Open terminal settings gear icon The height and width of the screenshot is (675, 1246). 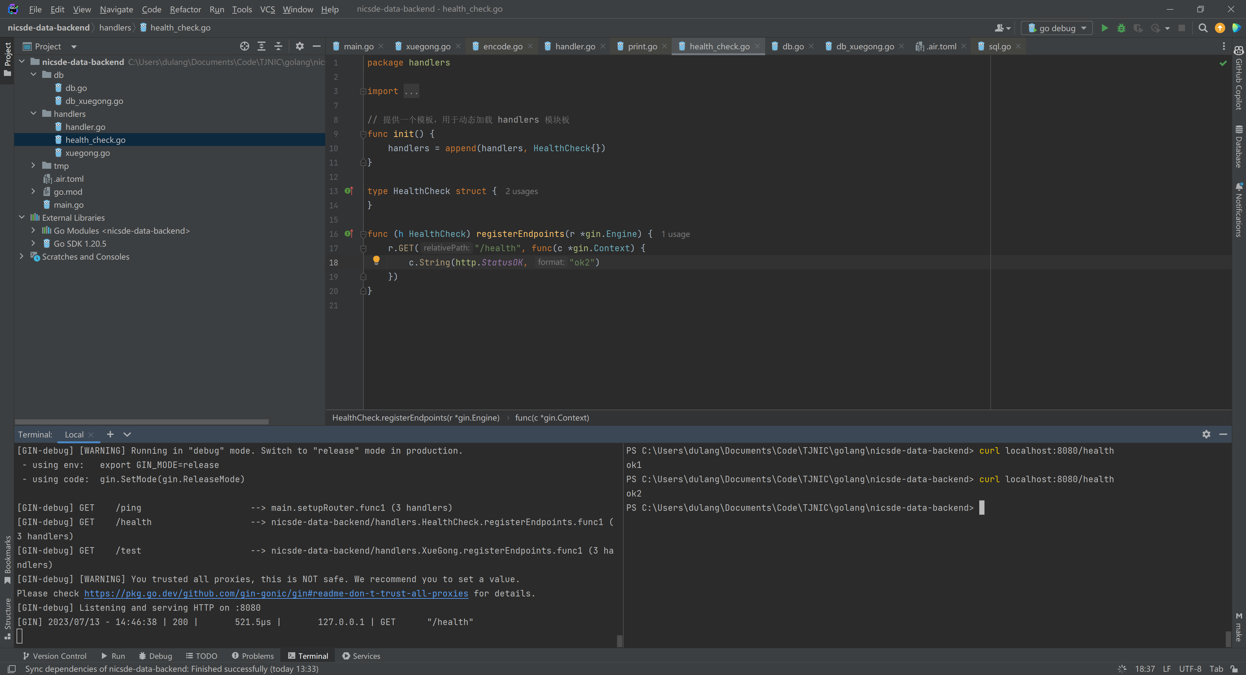click(1206, 434)
